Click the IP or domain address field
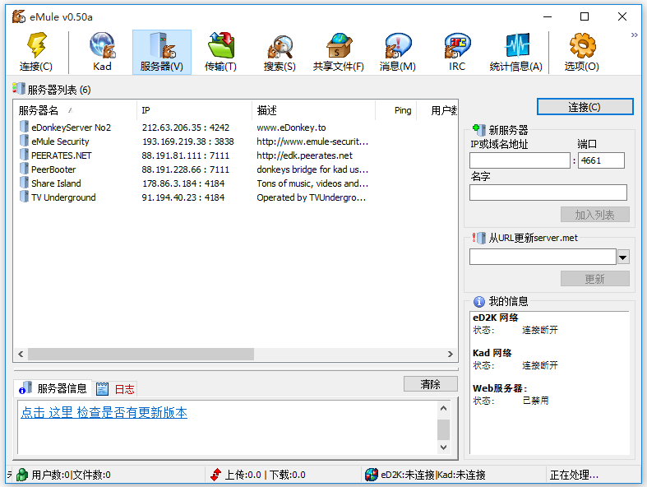 [x=520, y=160]
